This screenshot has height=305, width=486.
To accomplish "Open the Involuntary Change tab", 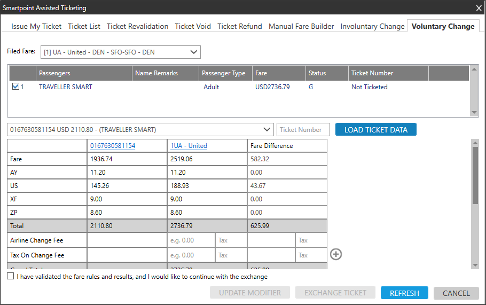I will (x=372, y=26).
